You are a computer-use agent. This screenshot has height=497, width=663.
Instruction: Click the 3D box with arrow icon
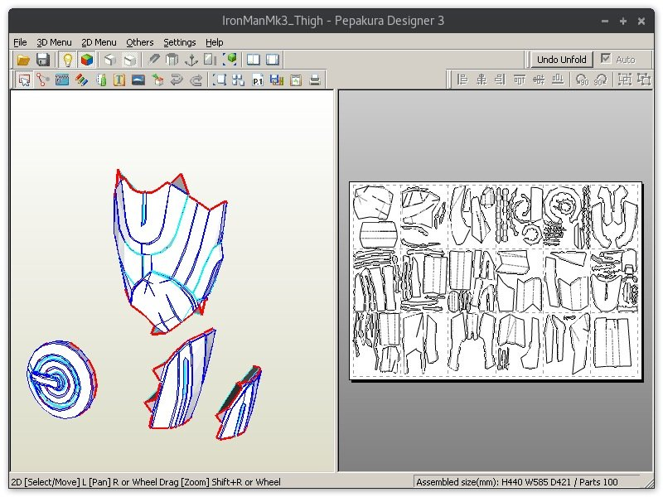tap(157, 80)
